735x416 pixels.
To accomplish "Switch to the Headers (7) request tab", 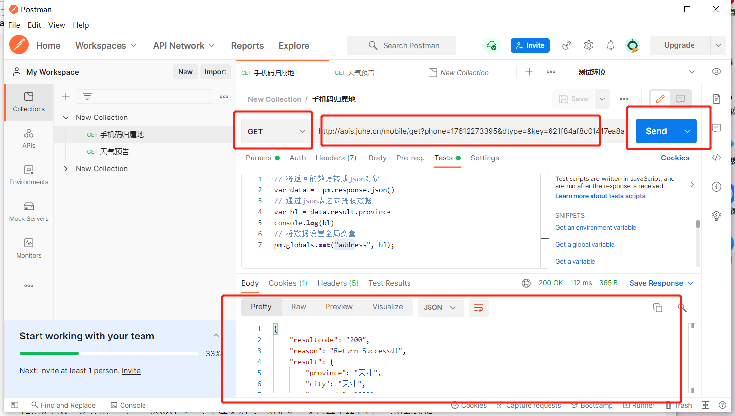I will [x=336, y=158].
